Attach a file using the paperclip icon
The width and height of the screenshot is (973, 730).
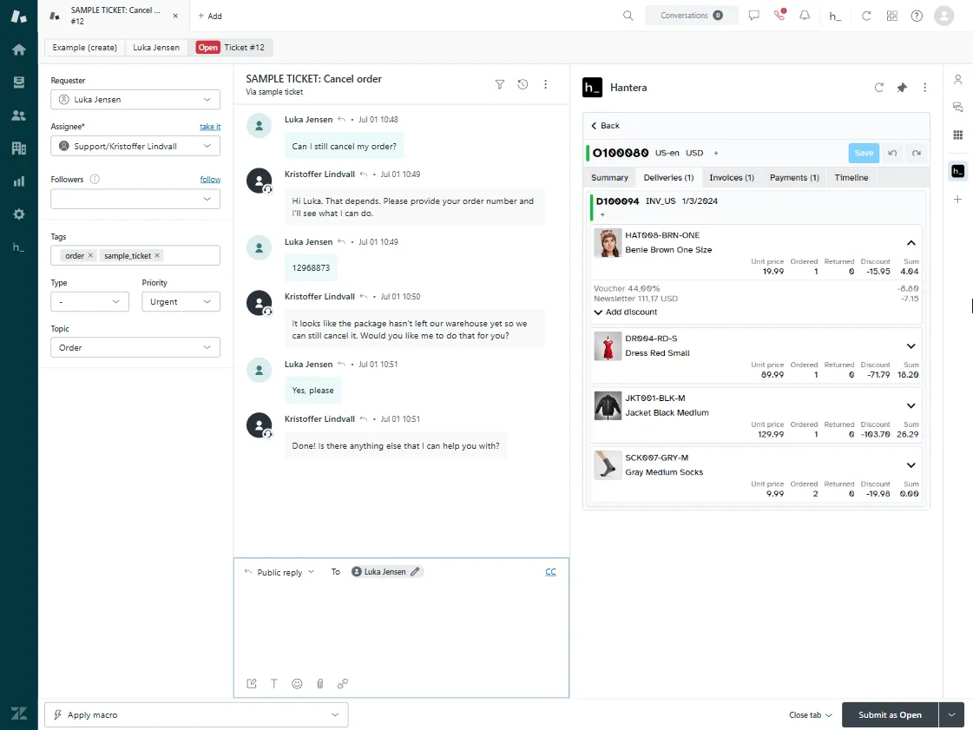pos(319,683)
